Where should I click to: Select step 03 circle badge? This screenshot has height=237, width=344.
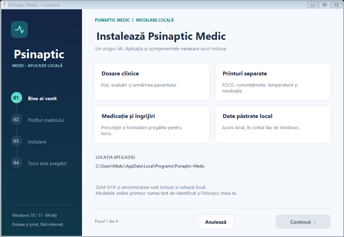[x=16, y=141]
